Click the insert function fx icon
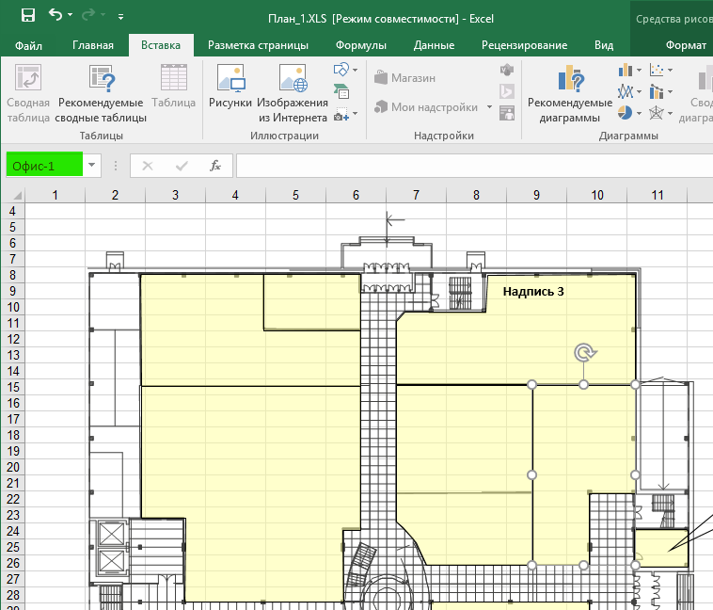The width and height of the screenshot is (713, 610). tap(215, 166)
